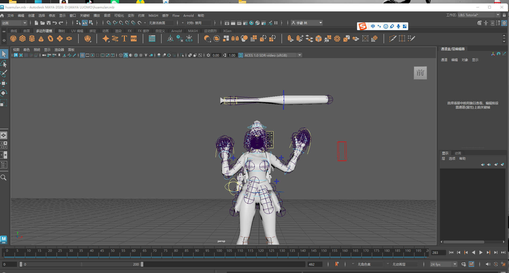Click the 前 view cube face
The image size is (509, 273).
(x=420, y=73)
